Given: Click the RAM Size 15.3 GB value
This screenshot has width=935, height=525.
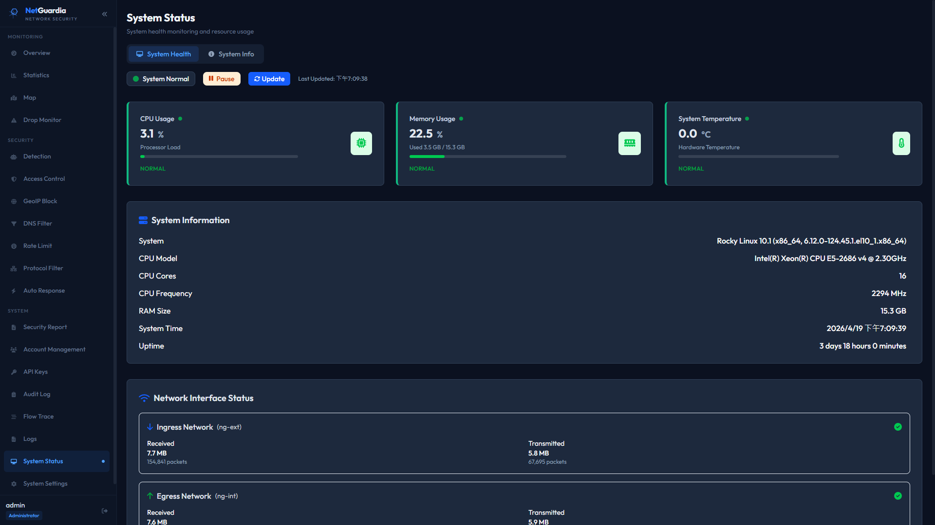Looking at the screenshot, I should pos(893,311).
